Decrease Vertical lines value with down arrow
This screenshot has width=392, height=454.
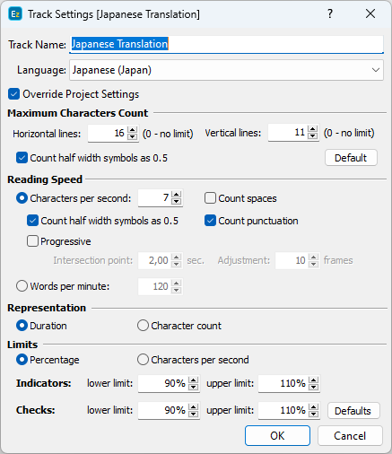[x=312, y=136]
